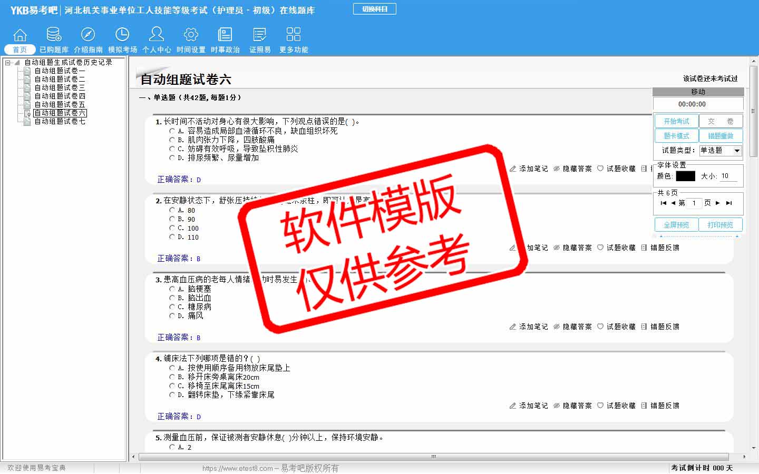Image resolution: width=759 pixels, height=474 pixels.
Task: Select option D 110 in question 2
Action: coord(172,237)
